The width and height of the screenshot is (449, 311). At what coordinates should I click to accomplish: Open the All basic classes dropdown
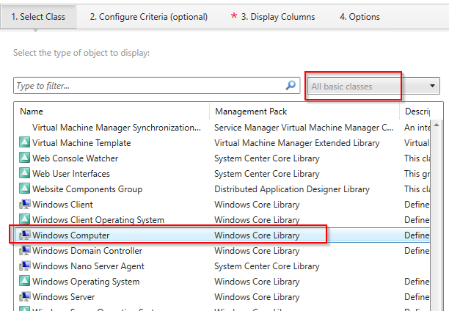pos(373,86)
